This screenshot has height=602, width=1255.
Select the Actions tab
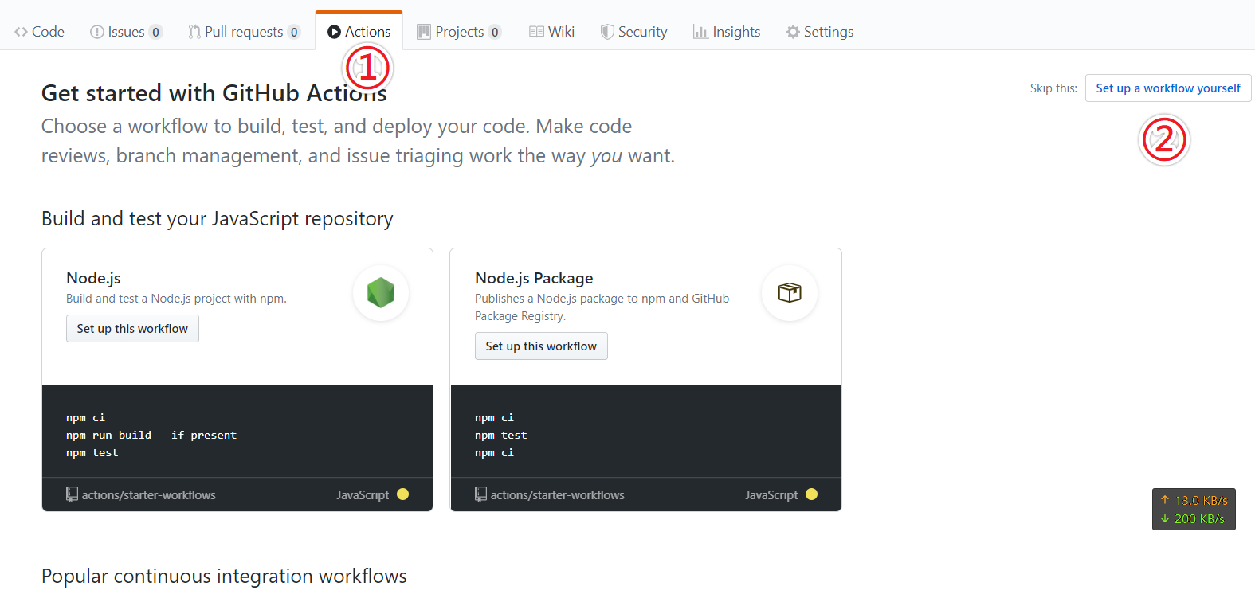pos(359,32)
